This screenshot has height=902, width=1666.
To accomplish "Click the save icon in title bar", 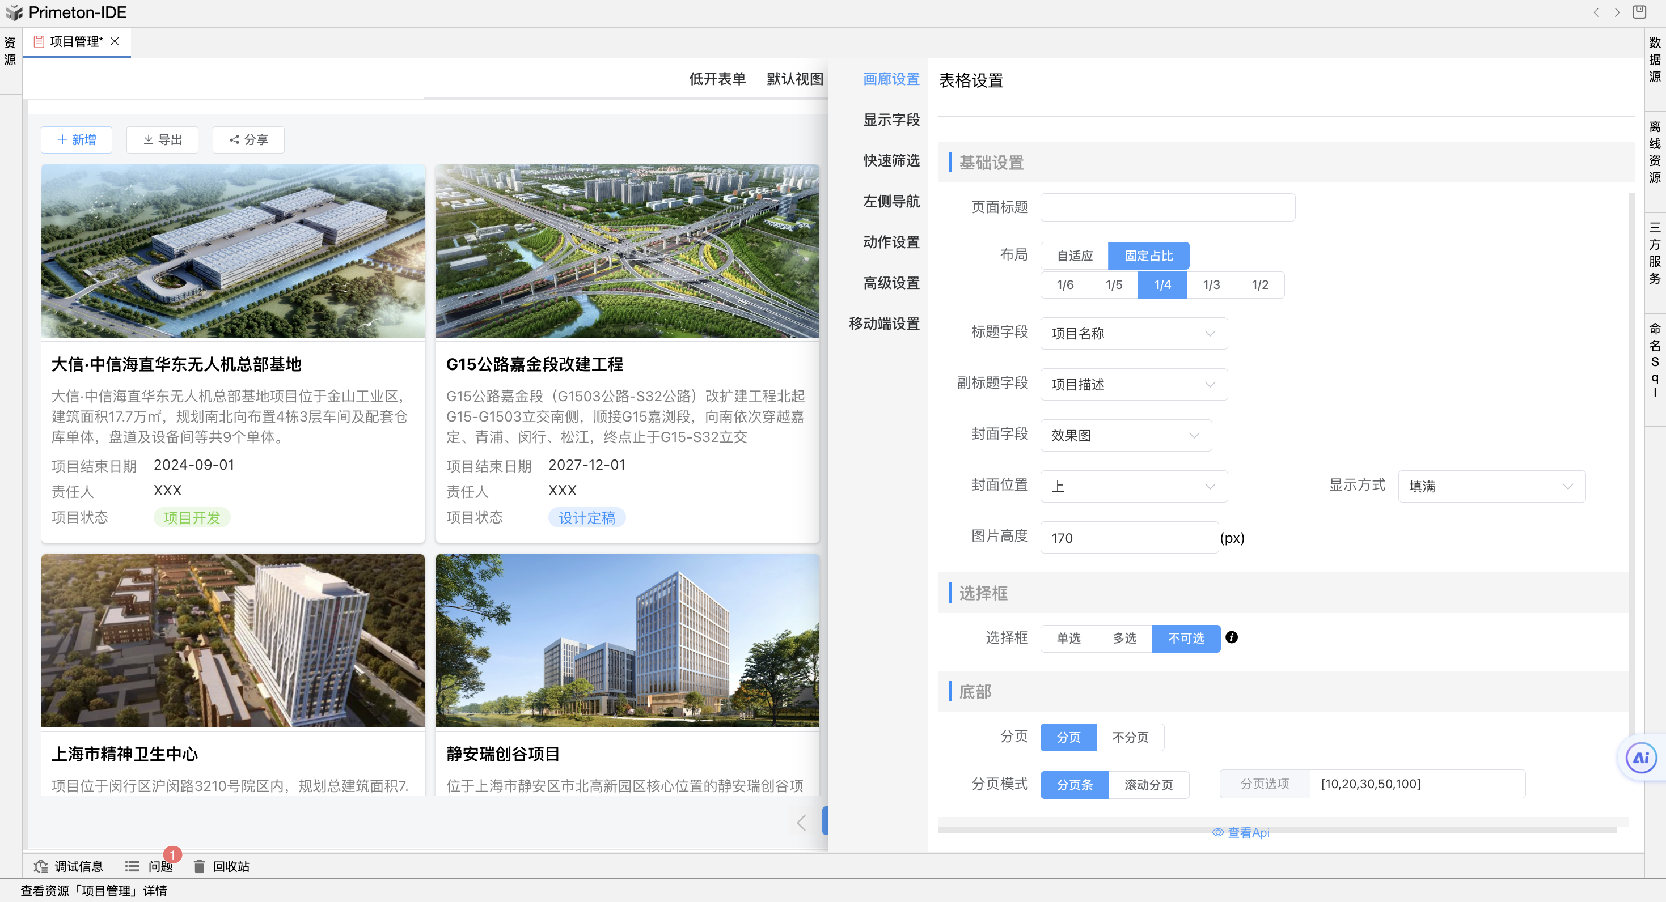I will [1639, 12].
